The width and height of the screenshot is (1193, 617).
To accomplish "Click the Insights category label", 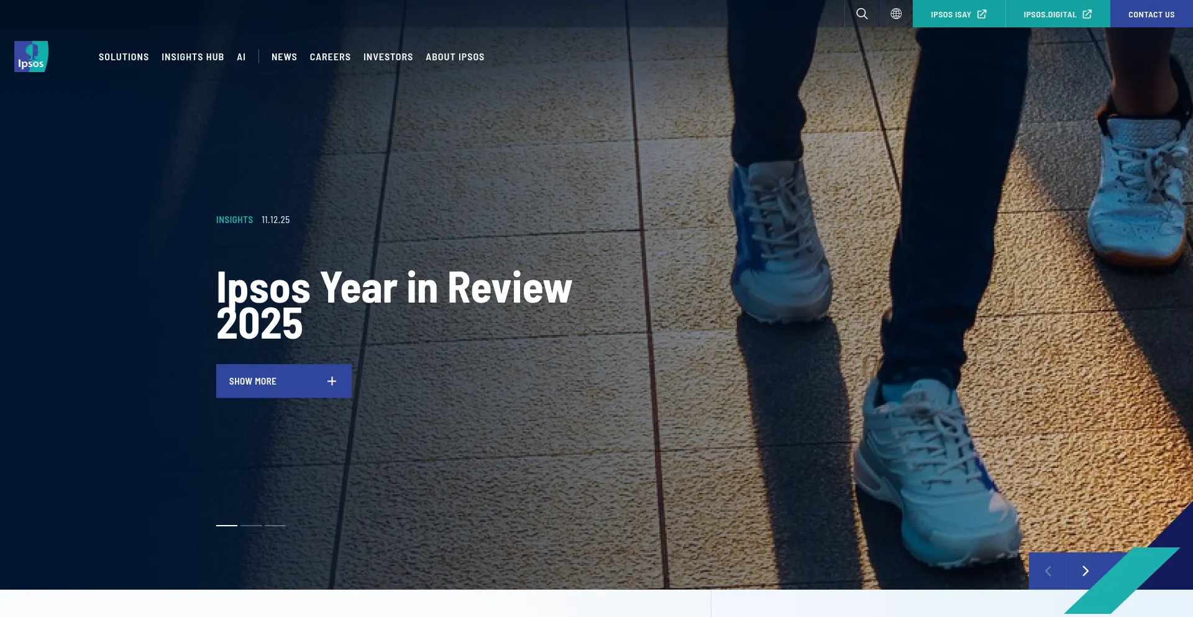I will click(234, 220).
